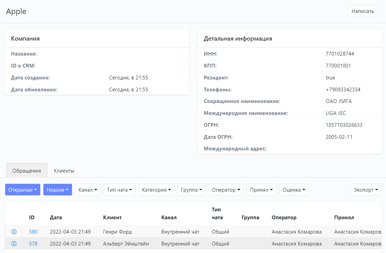Expand the Категория filter dropdown
This screenshot has width=386, height=253.
156,190
